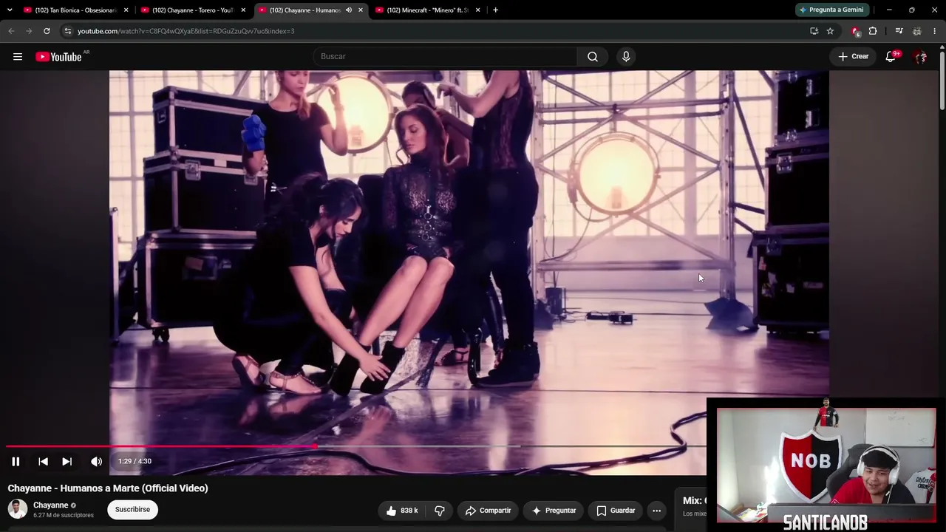Click the 1:29 / 4:30 time display
The image size is (946, 532).
pos(135,461)
